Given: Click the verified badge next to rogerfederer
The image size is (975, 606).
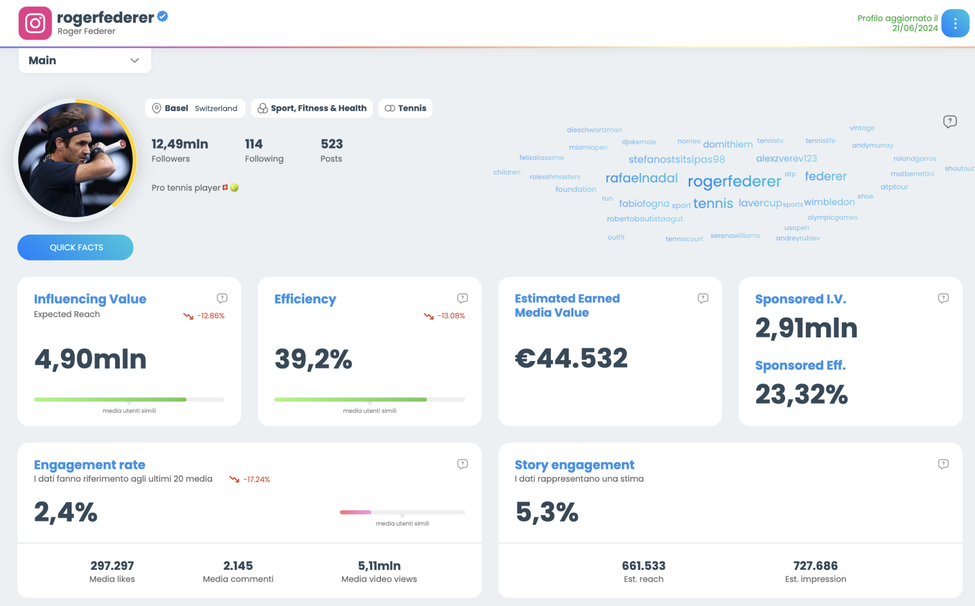Looking at the screenshot, I should coord(162,17).
